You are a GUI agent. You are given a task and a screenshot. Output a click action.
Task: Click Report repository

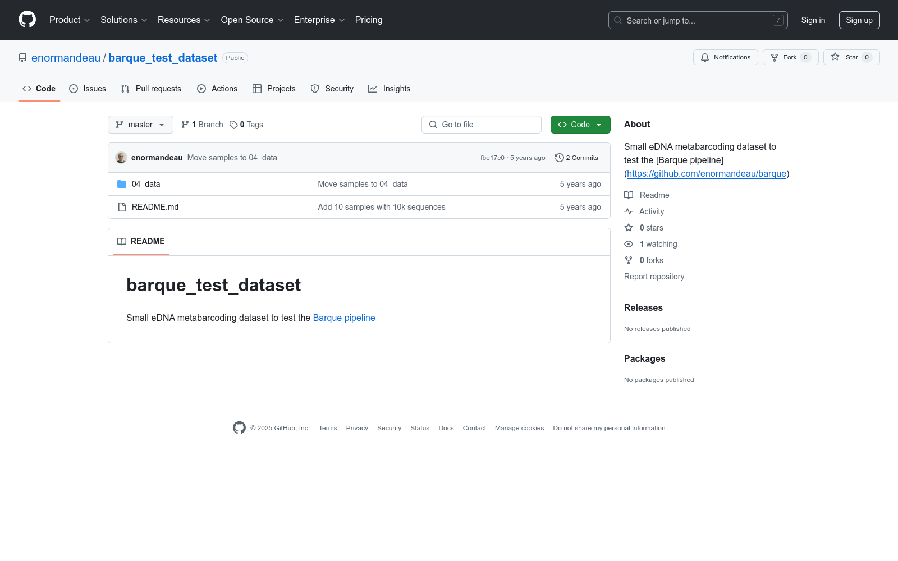[x=654, y=277]
